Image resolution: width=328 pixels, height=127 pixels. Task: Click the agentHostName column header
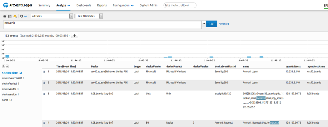[x=316, y=66]
